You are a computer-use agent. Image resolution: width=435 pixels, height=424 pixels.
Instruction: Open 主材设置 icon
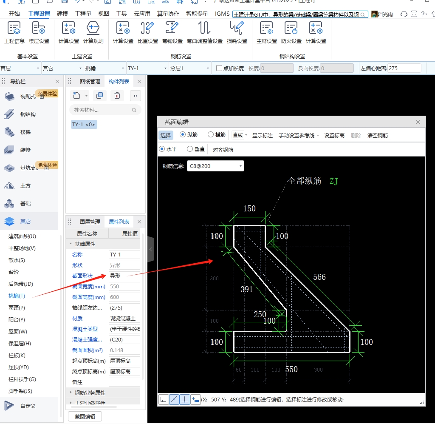pyautogui.click(x=267, y=33)
